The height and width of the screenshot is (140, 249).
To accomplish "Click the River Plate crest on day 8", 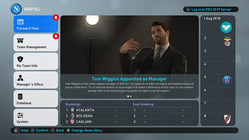I will point(227,119).
